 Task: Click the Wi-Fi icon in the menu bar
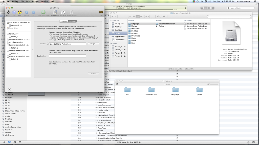206,2
